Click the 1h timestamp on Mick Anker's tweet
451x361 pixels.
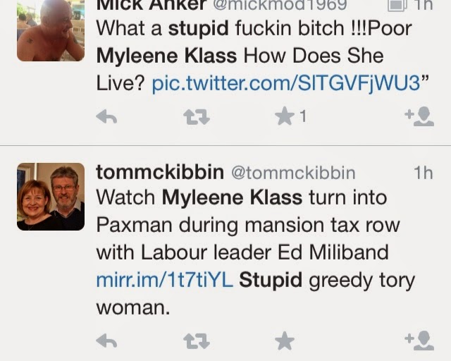coord(424,6)
